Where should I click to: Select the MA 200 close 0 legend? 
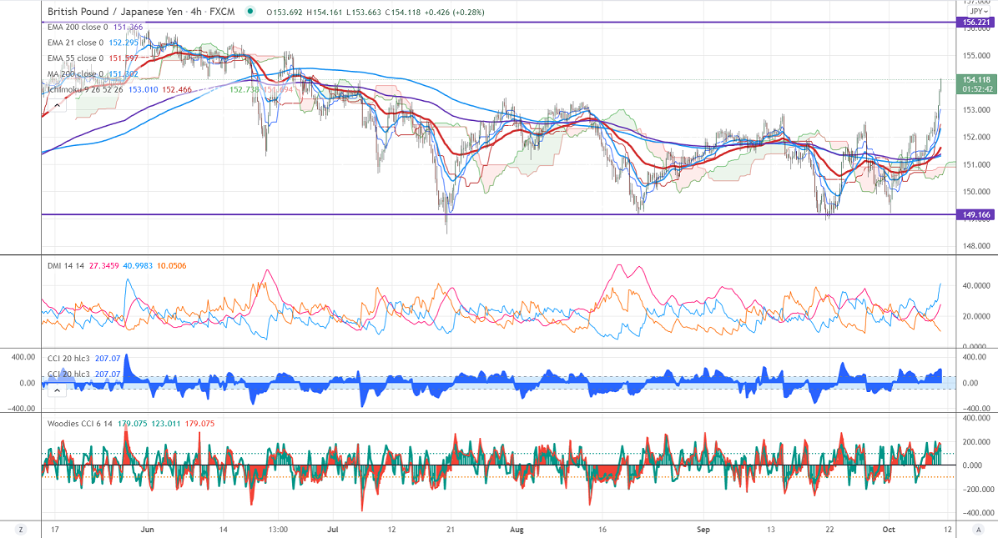(x=75, y=73)
